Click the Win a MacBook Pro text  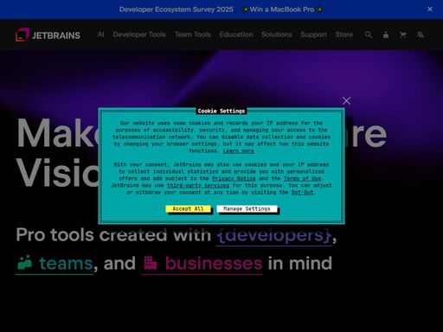[x=282, y=10]
